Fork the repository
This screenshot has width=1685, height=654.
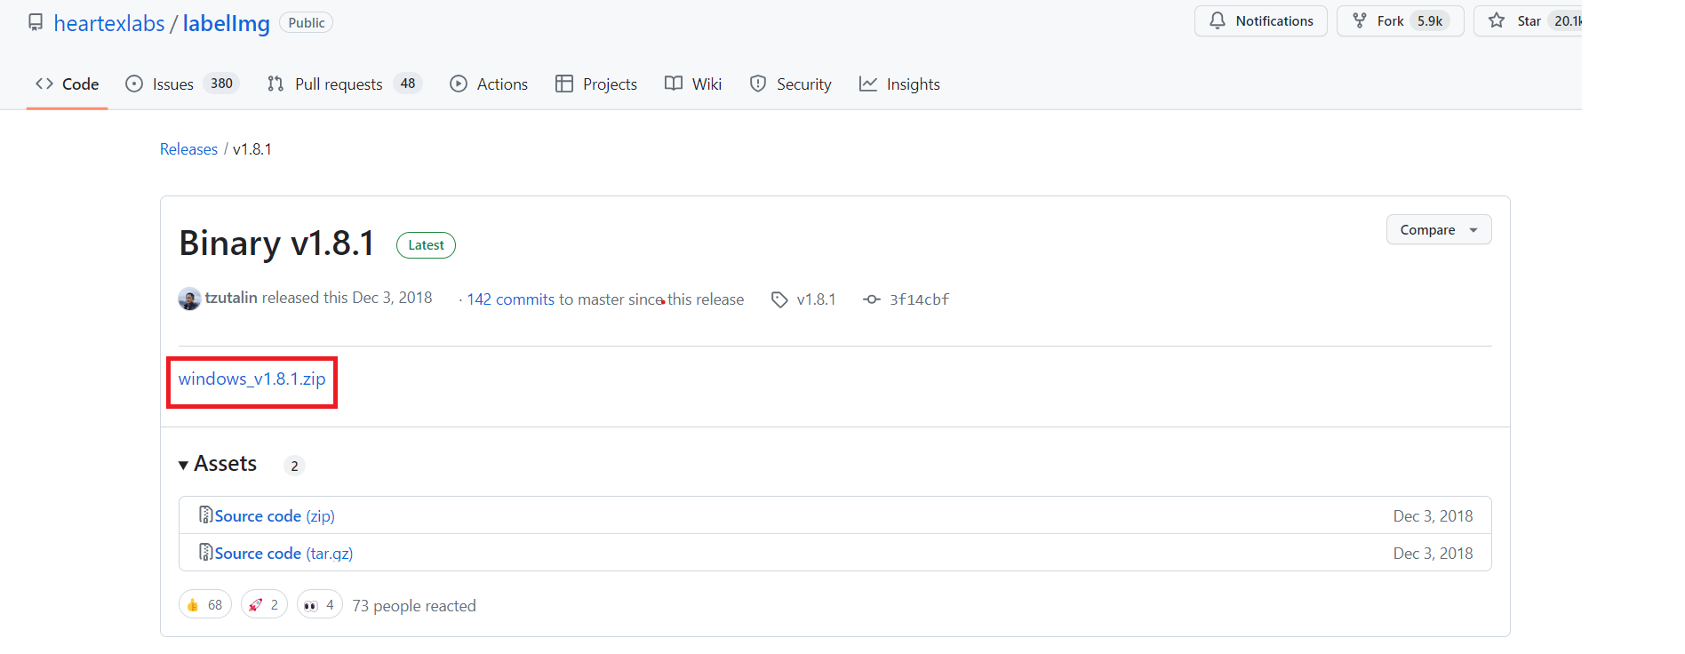click(1400, 20)
